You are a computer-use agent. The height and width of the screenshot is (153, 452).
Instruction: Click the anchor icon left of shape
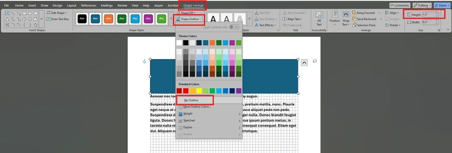tap(144, 61)
